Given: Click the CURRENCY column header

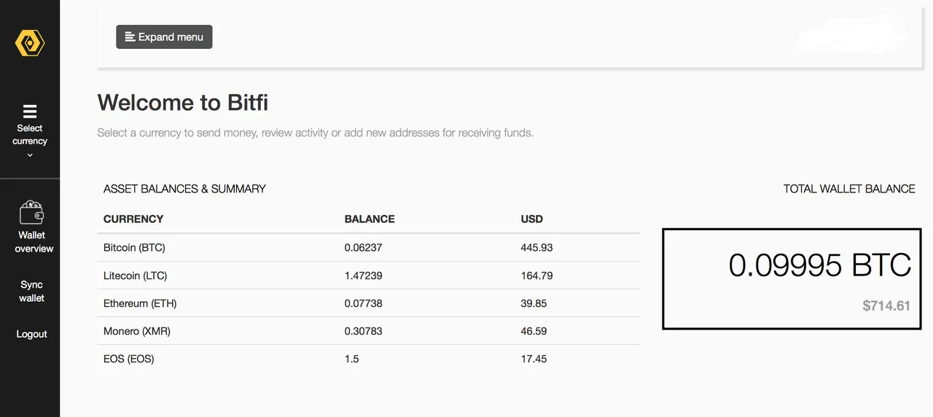Looking at the screenshot, I should pos(133,219).
